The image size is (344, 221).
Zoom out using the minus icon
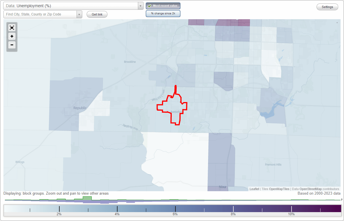click(12, 45)
